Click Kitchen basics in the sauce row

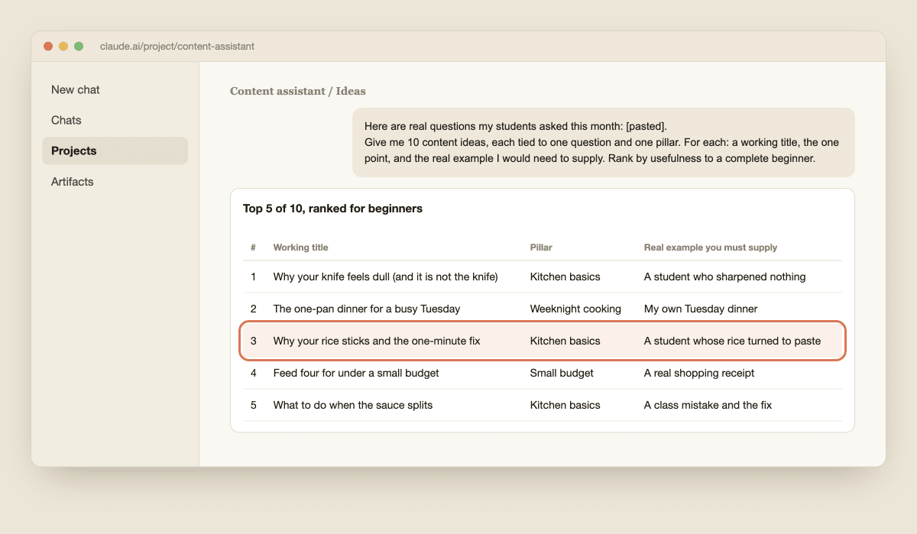(565, 405)
